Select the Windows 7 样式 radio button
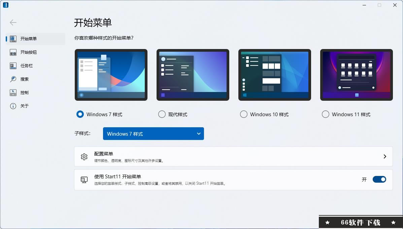 (80, 114)
